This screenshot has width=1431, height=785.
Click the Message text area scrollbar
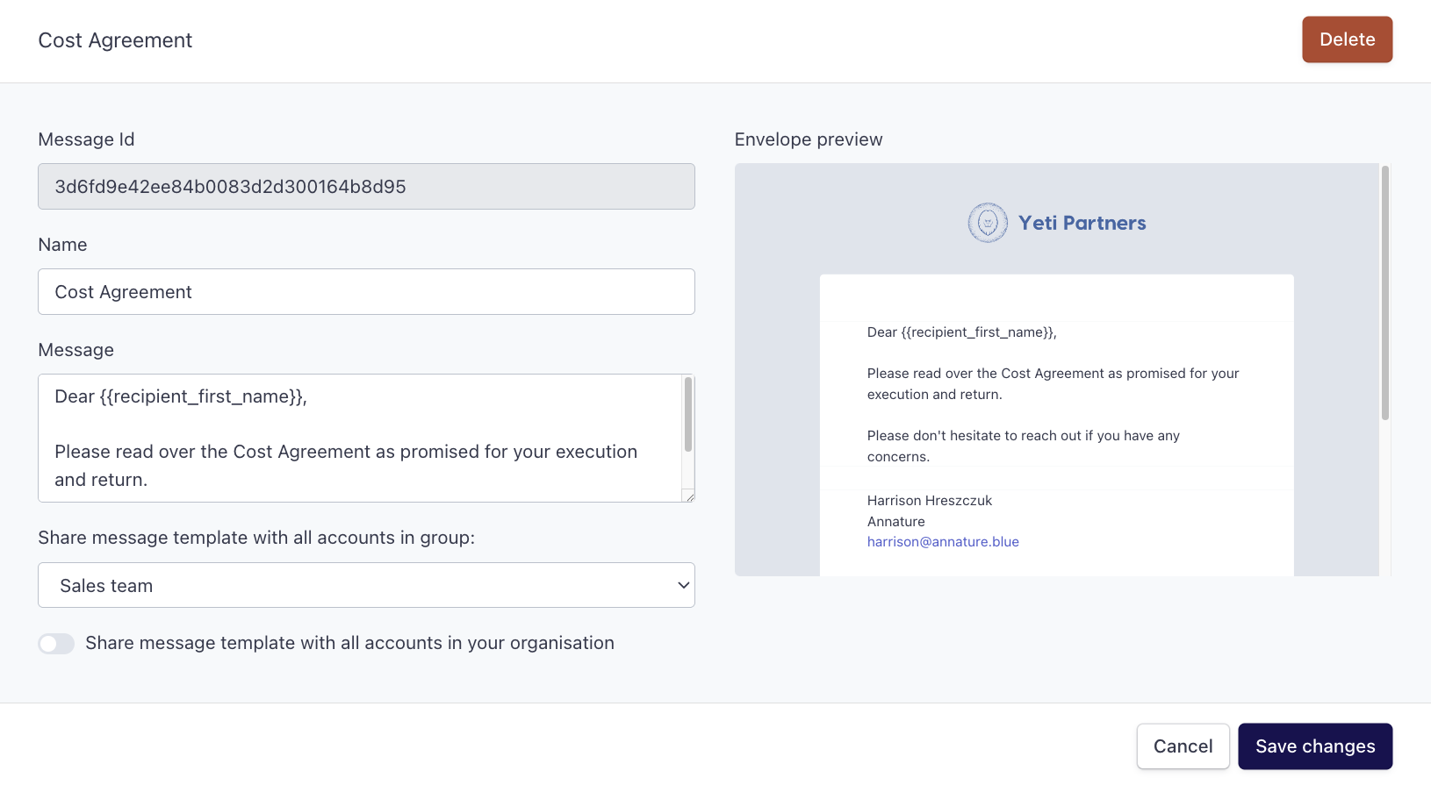[688, 414]
